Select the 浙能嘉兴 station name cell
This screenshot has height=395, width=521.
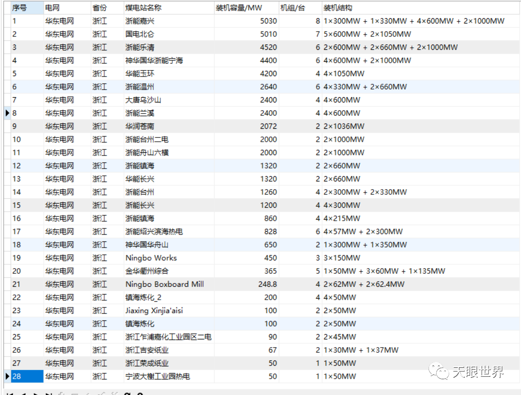click(169, 21)
